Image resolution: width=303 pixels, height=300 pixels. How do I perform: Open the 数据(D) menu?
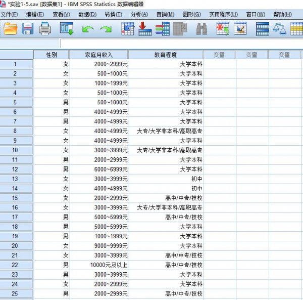(x=87, y=15)
